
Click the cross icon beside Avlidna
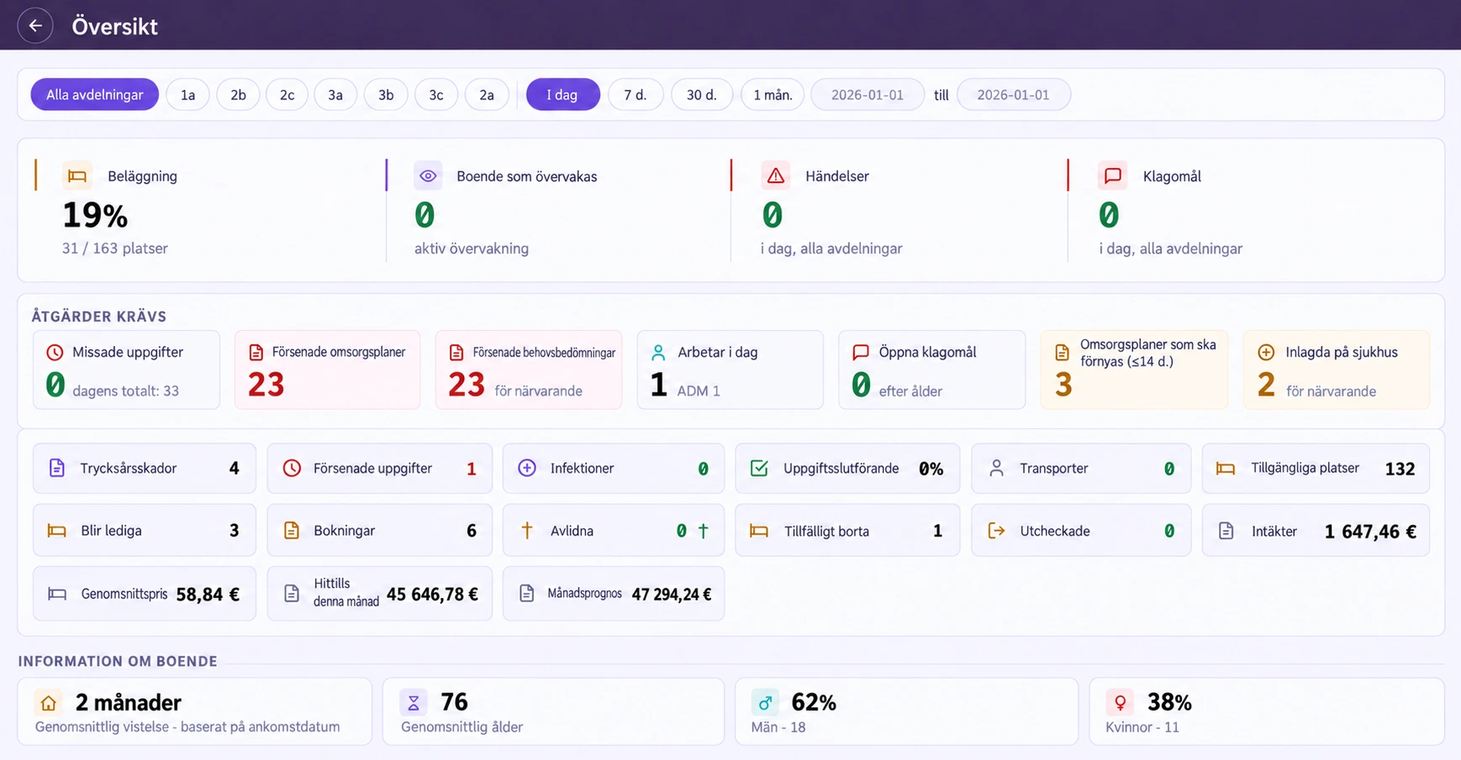[x=527, y=530]
